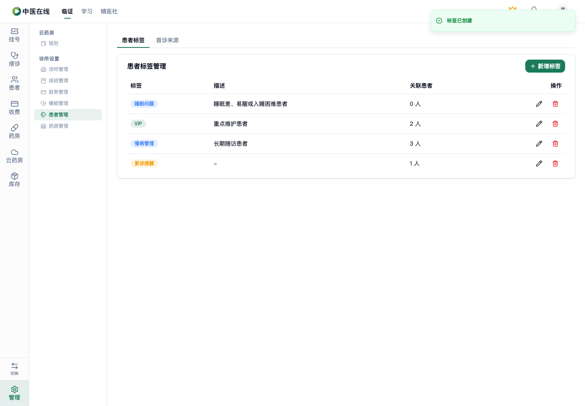Open the 接诊 consultation sidebar icon
The image size is (585, 406).
(x=14, y=59)
